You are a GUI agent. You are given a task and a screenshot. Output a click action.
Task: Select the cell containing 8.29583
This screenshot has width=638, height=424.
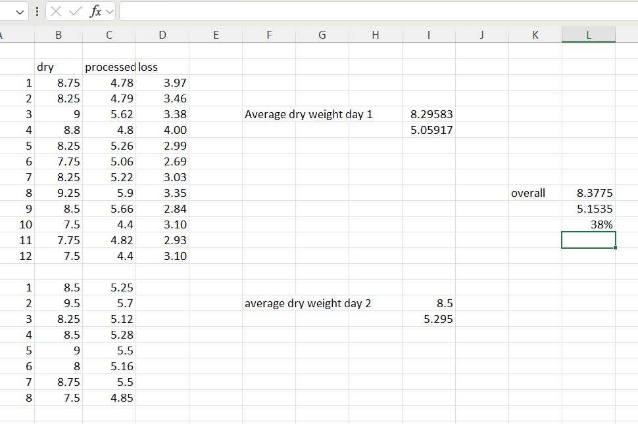pos(428,114)
